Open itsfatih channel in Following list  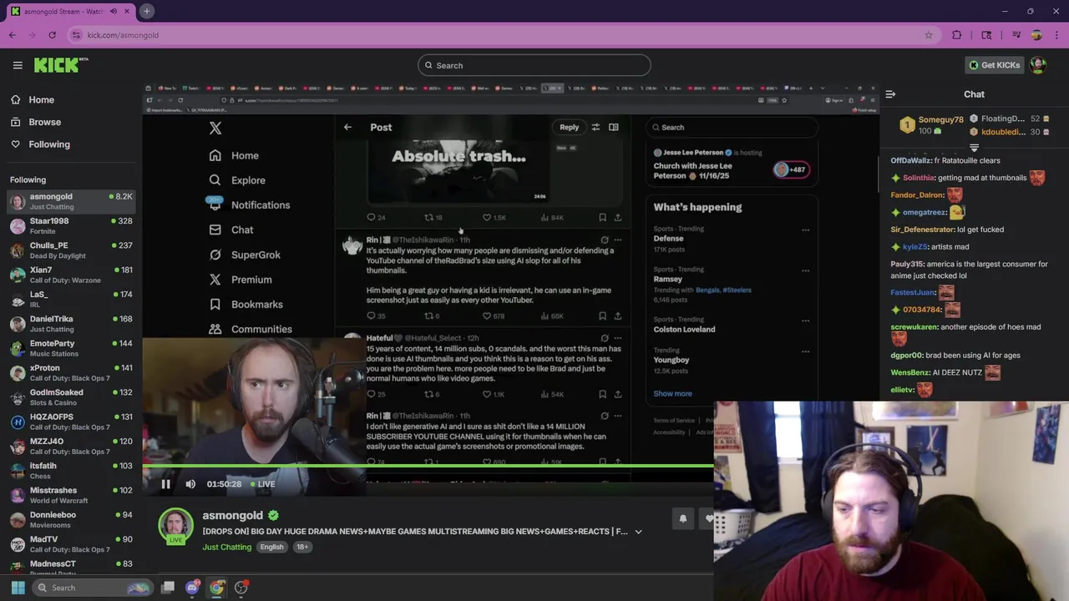(x=71, y=471)
